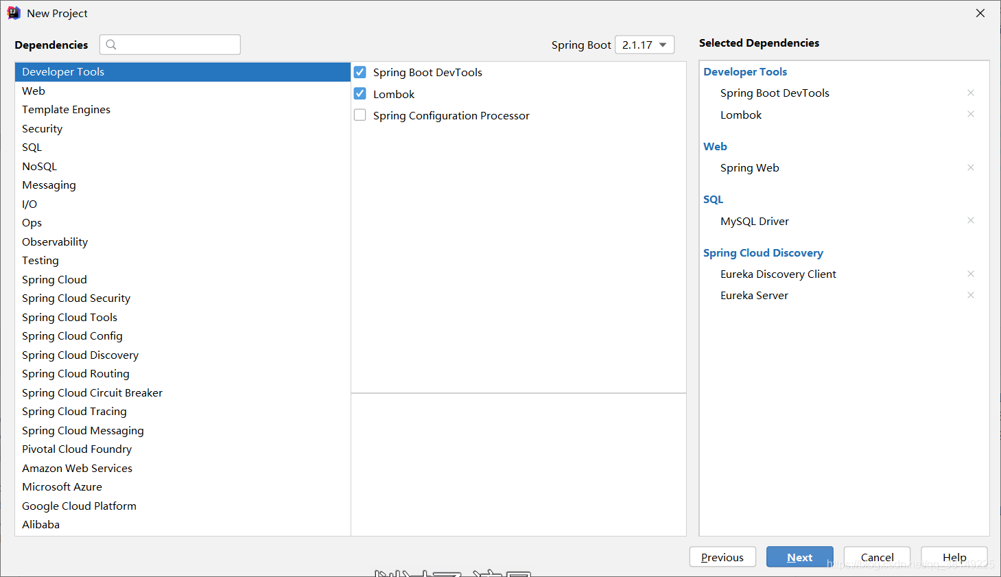1001x577 pixels.
Task: Select the Alibaba category
Action: pos(182,525)
